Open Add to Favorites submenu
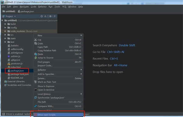183x117 pixels. (x=59, y=74)
